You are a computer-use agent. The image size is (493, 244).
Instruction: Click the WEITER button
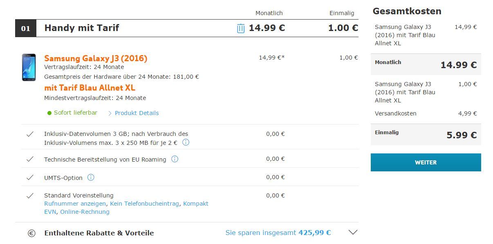click(x=426, y=162)
